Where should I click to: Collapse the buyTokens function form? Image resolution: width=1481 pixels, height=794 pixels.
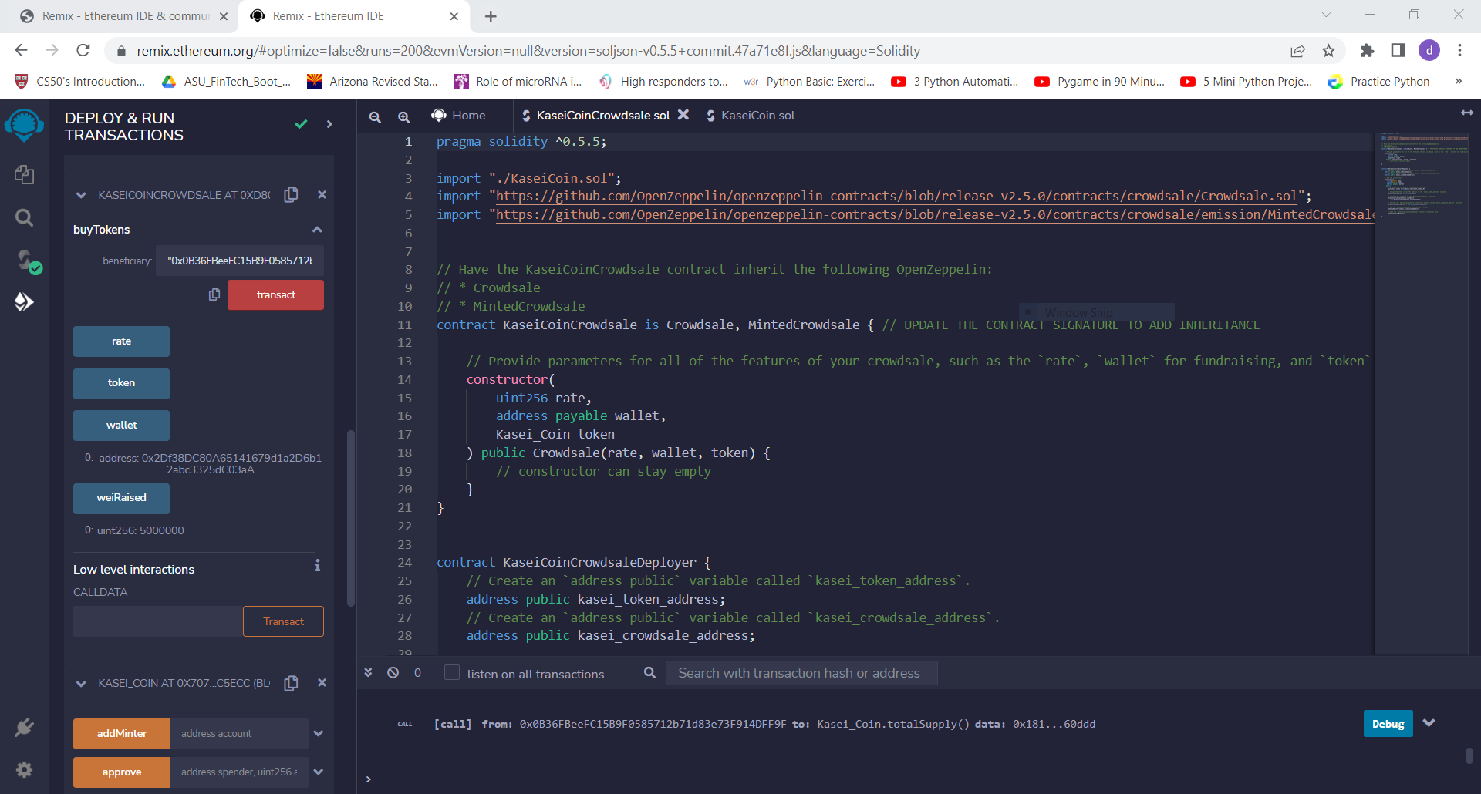point(317,230)
